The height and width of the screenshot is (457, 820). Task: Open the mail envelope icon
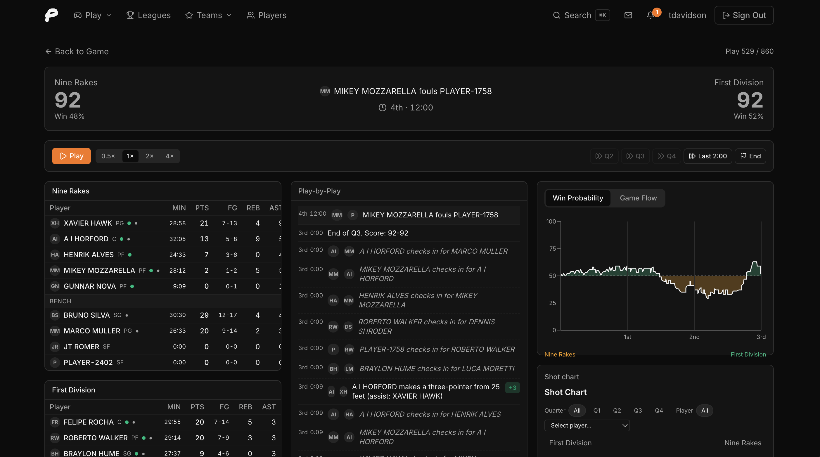[x=628, y=15]
